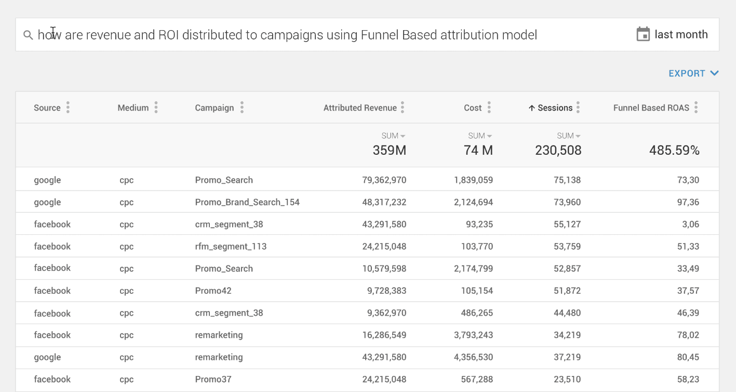Image resolution: width=736 pixels, height=392 pixels.
Task: Select the rfm_segment_113 campaign row
Action: pos(231,246)
